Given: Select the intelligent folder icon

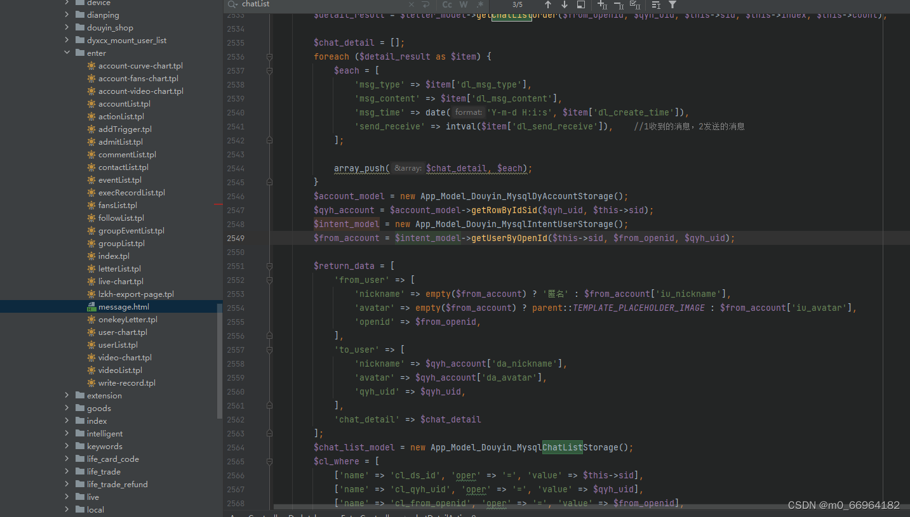Looking at the screenshot, I should click(80, 434).
